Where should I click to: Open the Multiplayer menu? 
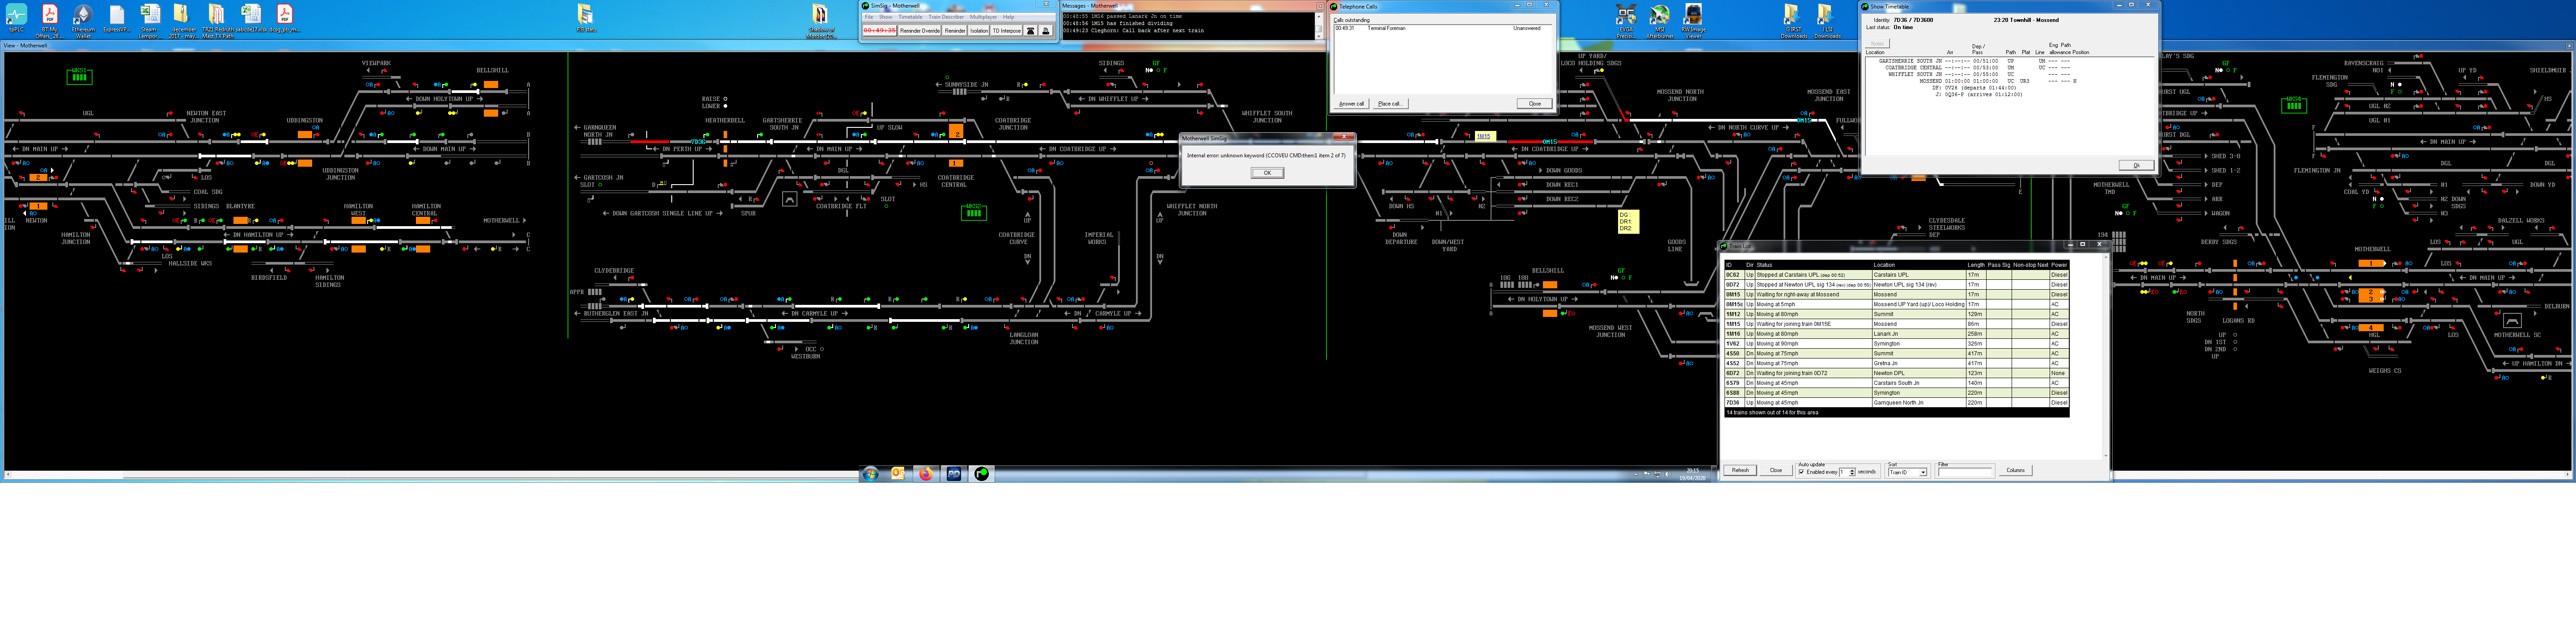[984, 17]
